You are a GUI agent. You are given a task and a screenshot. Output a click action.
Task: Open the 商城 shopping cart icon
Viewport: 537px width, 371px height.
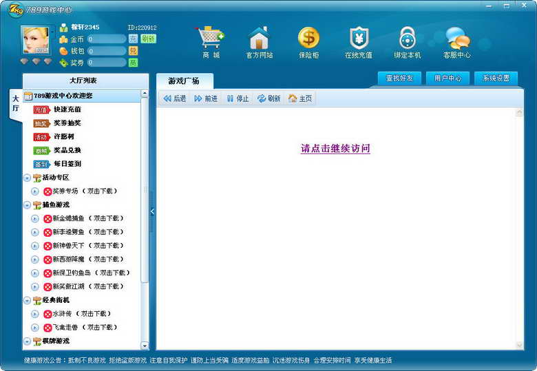coord(210,37)
